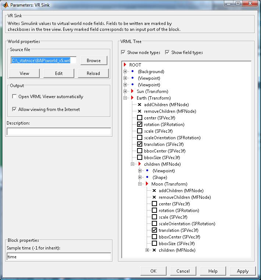Click the Reload button

93,73
